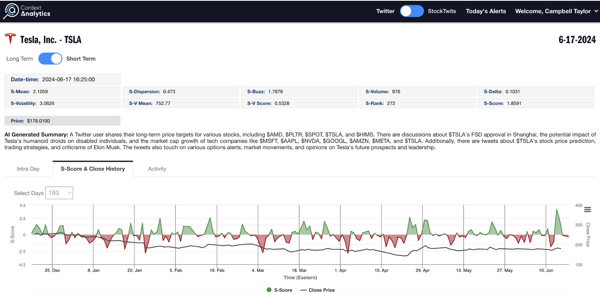Click the Twitter label in header

(385, 11)
